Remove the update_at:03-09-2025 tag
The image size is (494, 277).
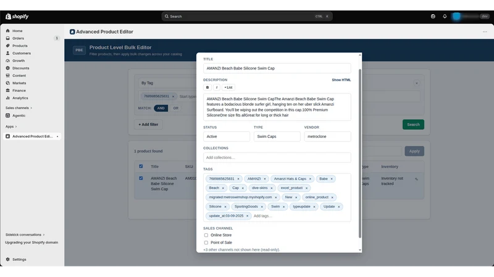point(247,216)
